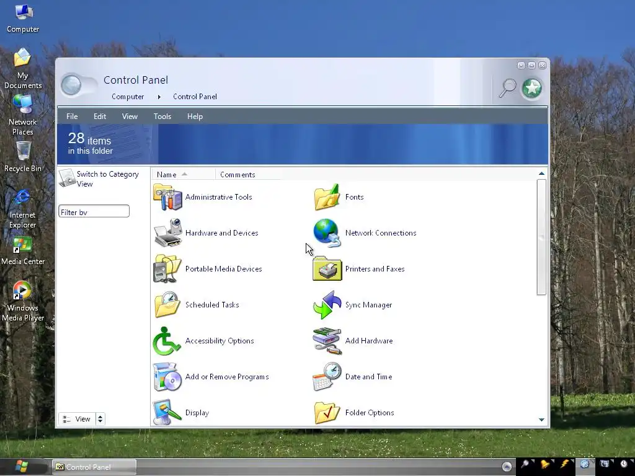Click the Comments column header

click(247, 174)
